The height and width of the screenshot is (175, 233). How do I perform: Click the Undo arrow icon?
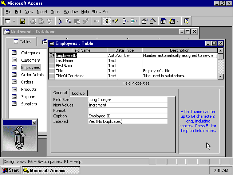tap(96, 21)
